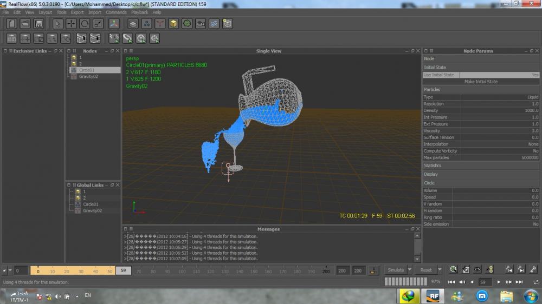Click the blue RealWave waves icon
The width and height of the screenshot is (542, 304).
[214, 24]
